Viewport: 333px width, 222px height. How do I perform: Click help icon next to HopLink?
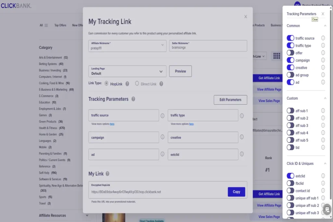click(x=127, y=84)
